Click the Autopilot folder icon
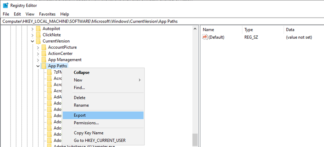 pos(38,29)
